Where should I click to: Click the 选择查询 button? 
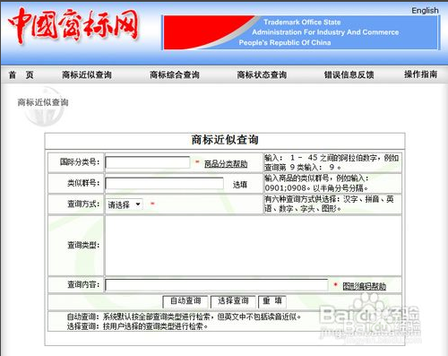[x=233, y=301]
